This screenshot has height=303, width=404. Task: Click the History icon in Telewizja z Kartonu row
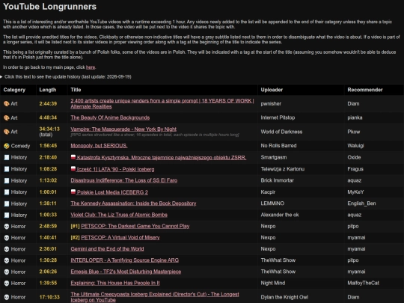(7, 169)
